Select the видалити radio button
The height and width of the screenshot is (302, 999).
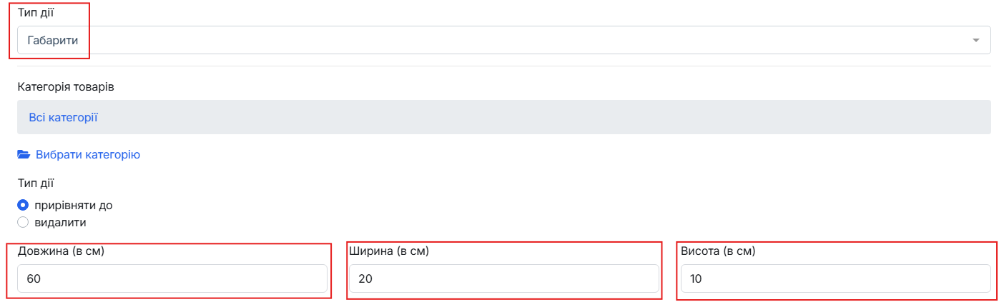pyautogui.click(x=23, y=222)
